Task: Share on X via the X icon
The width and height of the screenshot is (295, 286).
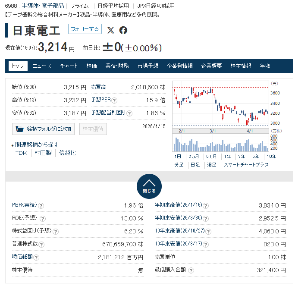Action: pos(110,30)
